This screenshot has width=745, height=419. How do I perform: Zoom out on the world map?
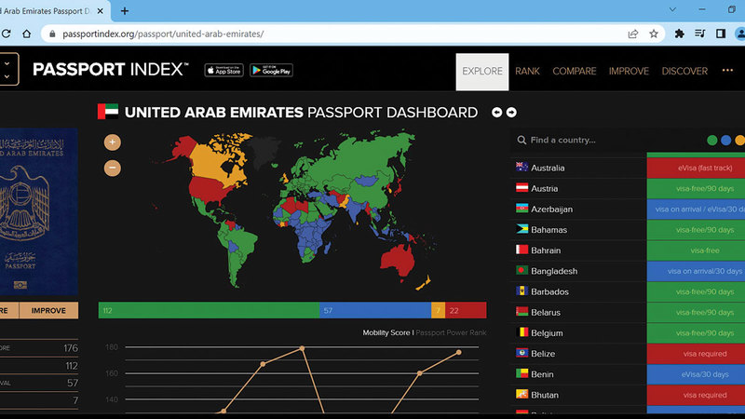click(x=113, y=169)
